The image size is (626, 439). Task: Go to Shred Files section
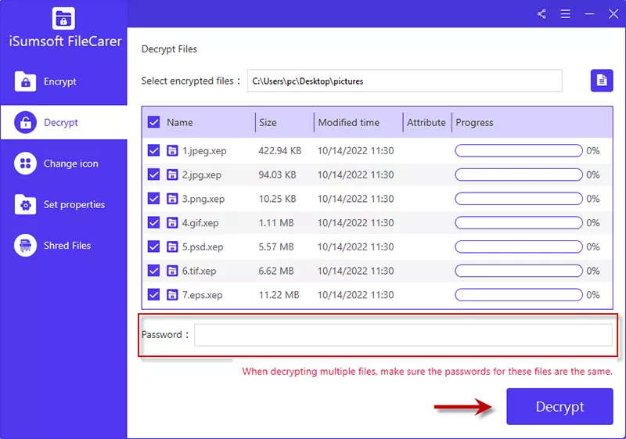67,246
